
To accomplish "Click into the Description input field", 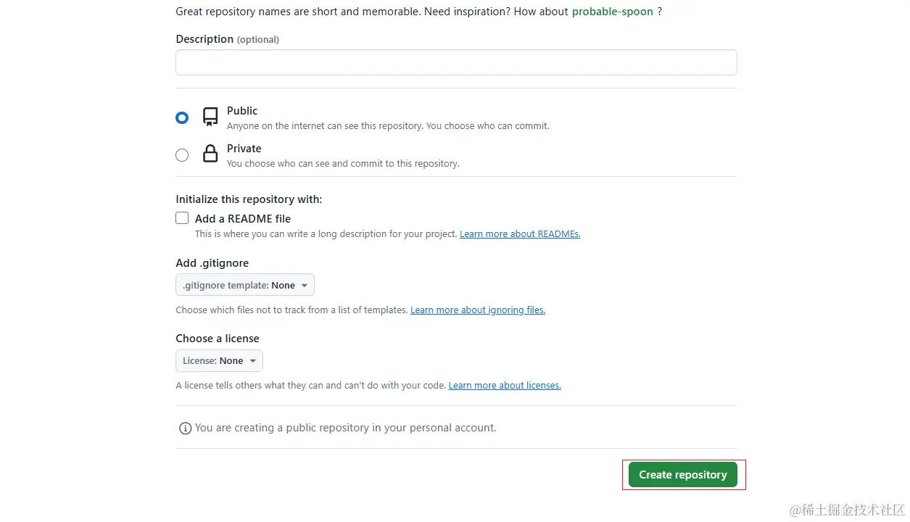I will point(456,62).
